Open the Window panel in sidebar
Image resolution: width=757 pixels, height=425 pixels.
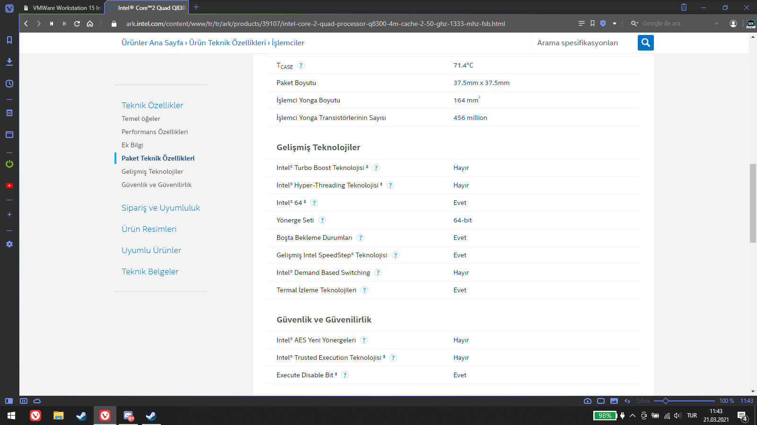click(9, 135)
